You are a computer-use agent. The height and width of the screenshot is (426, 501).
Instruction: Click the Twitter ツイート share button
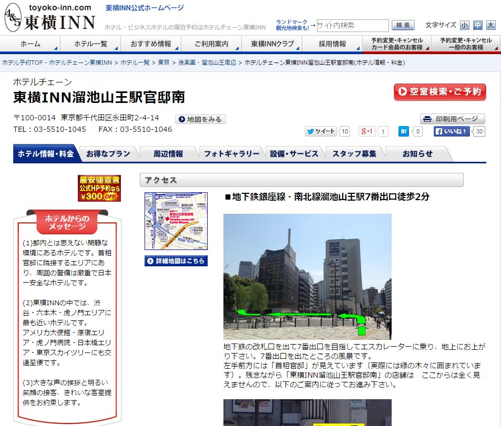(321, 131)
